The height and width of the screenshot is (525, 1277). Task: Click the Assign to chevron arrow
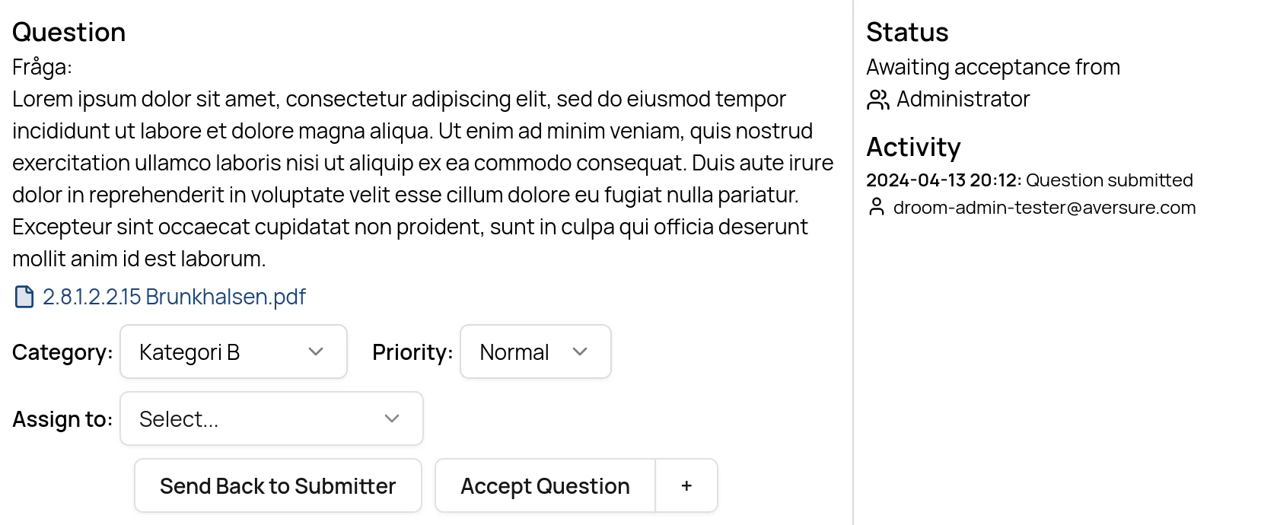tap(392, 418)
